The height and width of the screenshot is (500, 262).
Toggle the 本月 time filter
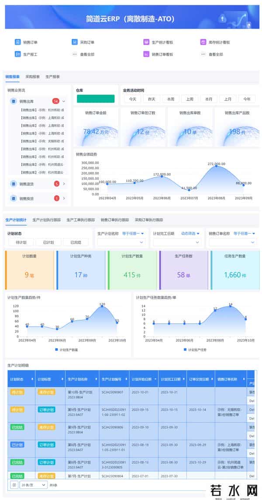pyautogui.click(x=209, y=99)
